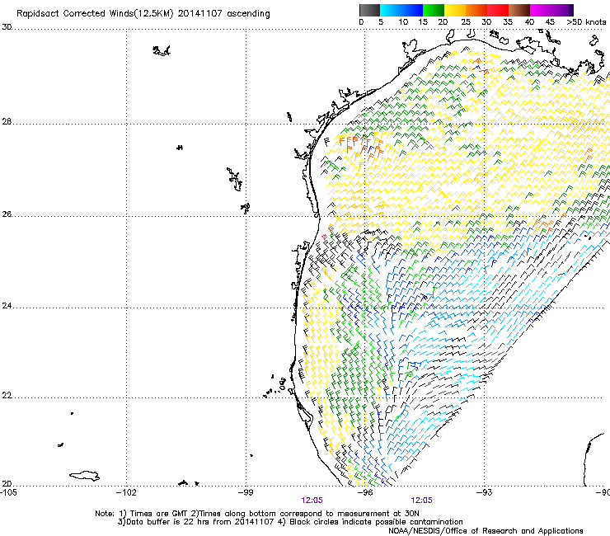Click the magenta 40-45 knots legend swatch

coord(541,10)
